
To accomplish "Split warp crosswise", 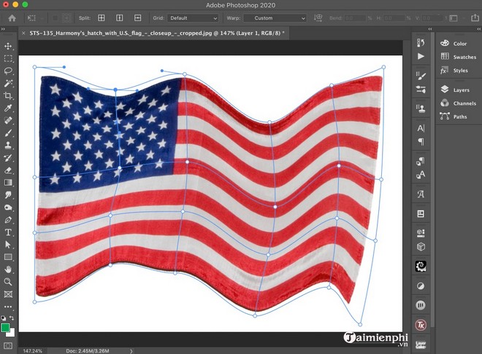I will click(102, 18).
